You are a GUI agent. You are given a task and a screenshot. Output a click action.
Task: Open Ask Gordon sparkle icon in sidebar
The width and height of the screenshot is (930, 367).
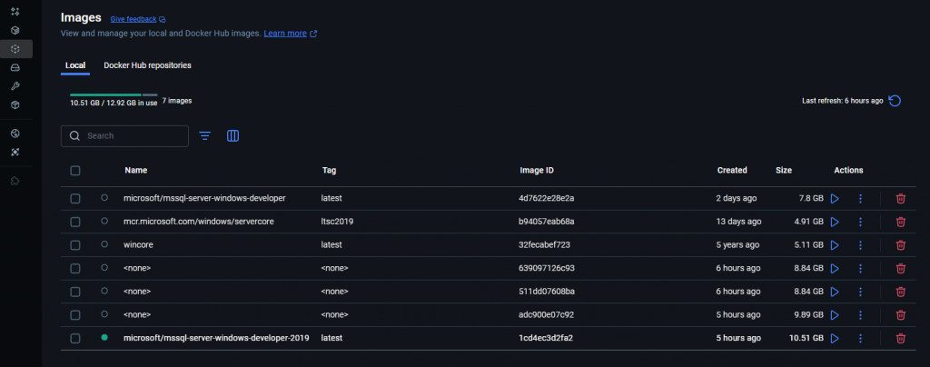point(15,11)
